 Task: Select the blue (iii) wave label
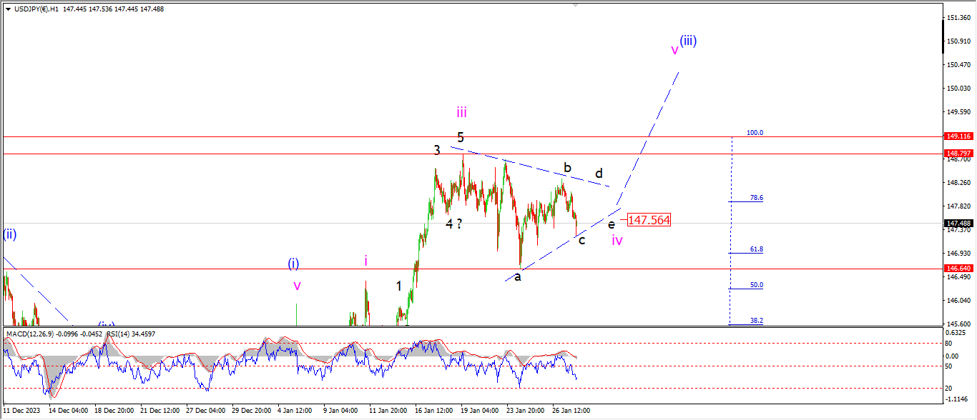coord(688,41)
